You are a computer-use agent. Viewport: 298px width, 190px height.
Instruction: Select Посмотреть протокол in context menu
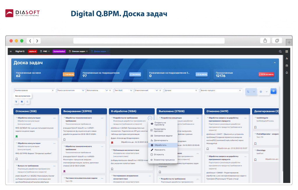[x=163, y=130]
